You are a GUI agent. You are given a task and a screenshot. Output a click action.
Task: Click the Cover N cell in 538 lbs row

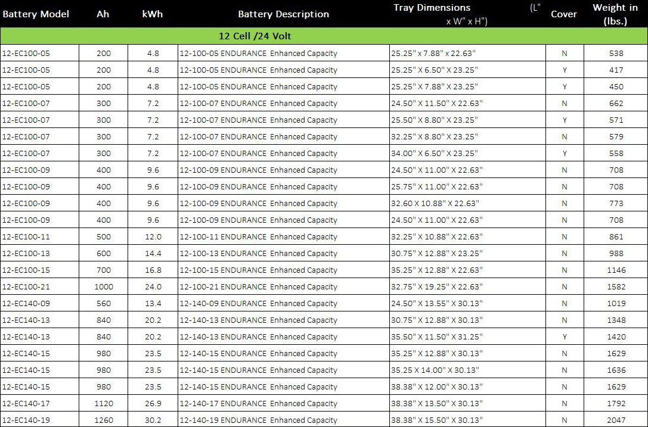(565, 53)
